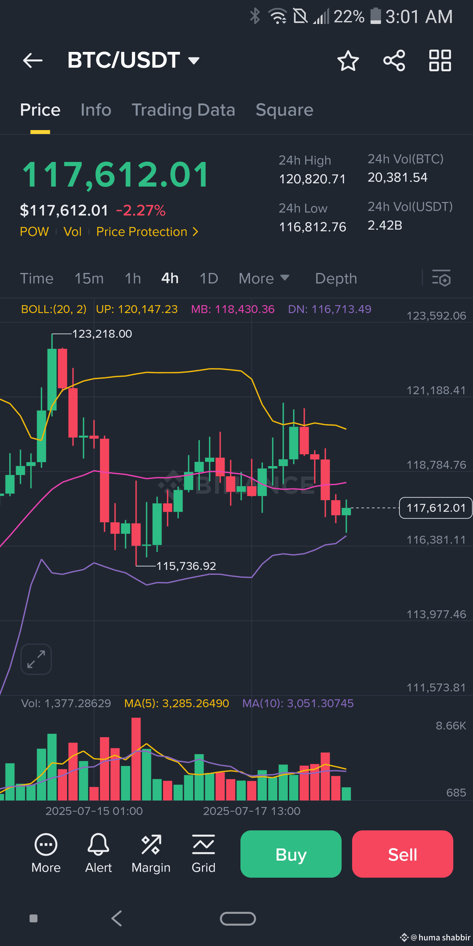This screenshot has width=473, height=946.
Task: Select the 15m chart interval
Action: click(89, 278)
